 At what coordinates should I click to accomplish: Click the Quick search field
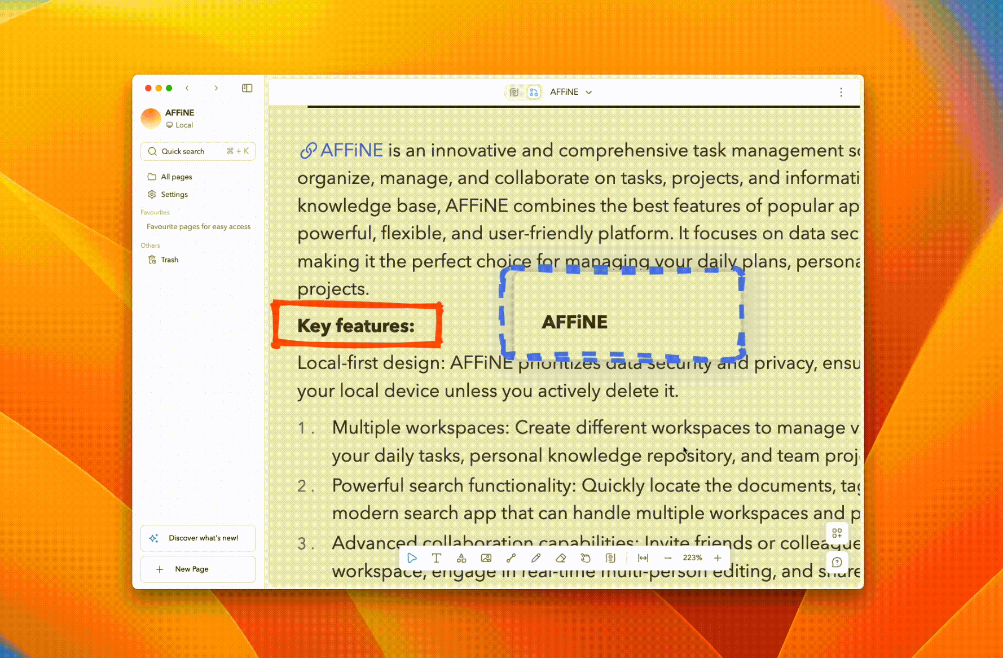(x=197, y=151)
